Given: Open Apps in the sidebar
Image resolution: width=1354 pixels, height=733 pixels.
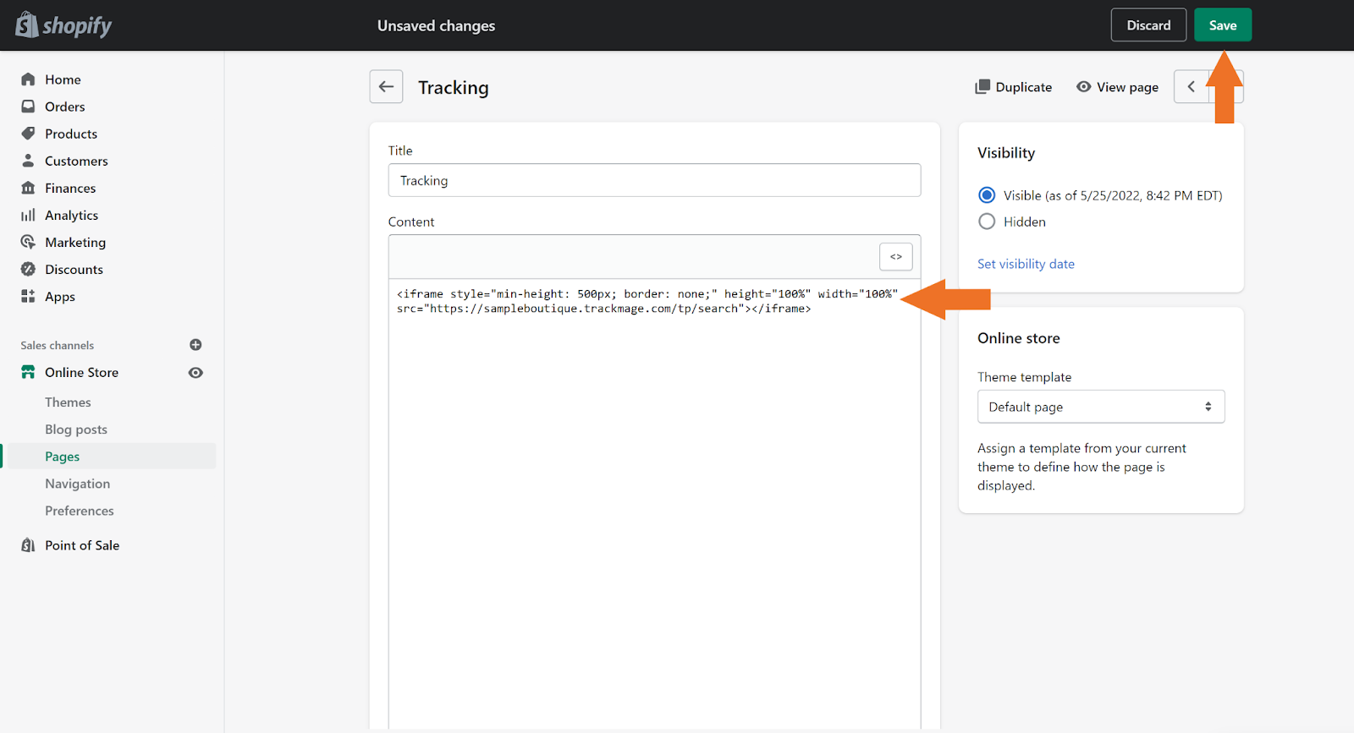Looking at the screenshot, I should [x=60, y=296].
